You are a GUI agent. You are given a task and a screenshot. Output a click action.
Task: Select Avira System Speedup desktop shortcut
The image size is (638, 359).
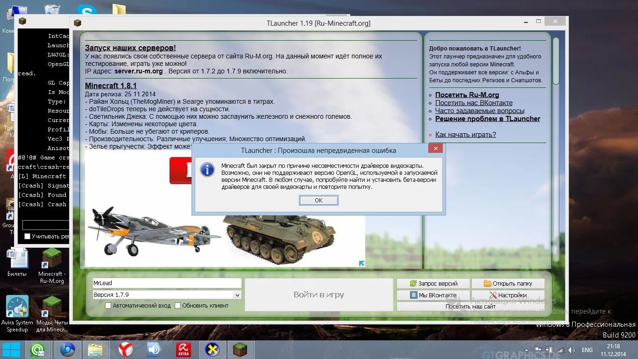pos(17,314)
